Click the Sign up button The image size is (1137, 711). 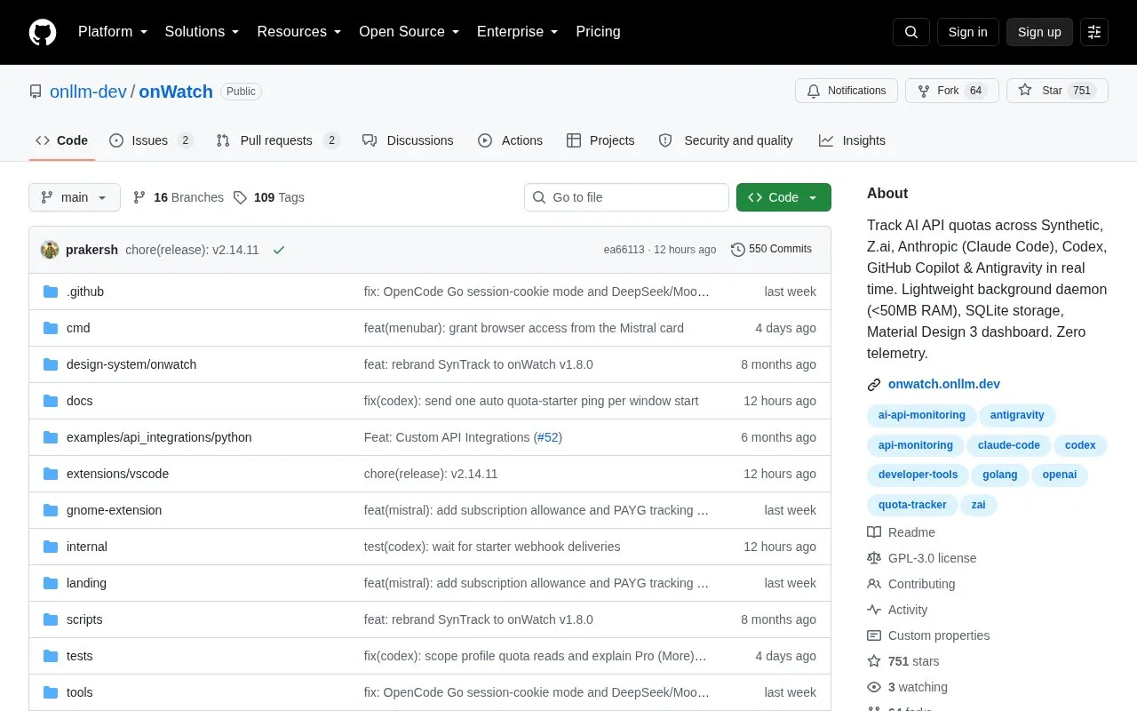click(x=1039, y=32)
